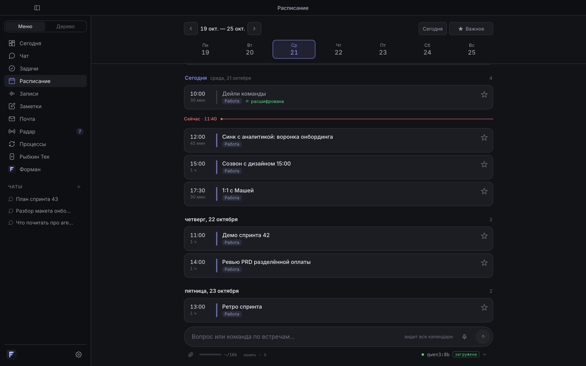586x366 pixels.
Task: Select Monday 19 in week strip
Action: tap(205, 49)
